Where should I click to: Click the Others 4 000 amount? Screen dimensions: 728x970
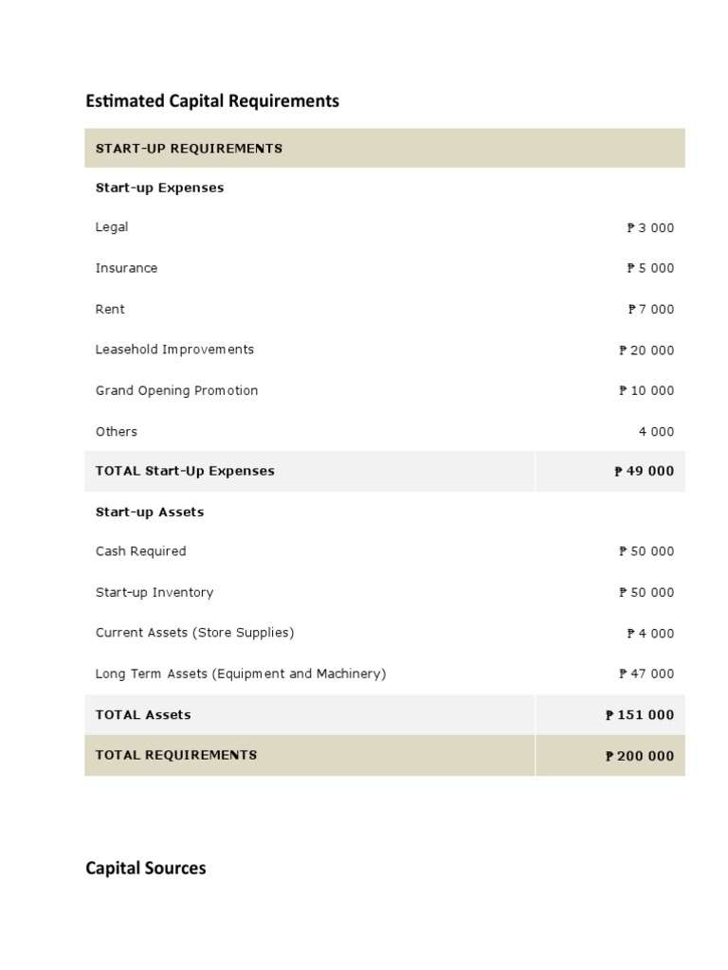tap(656, 432)
